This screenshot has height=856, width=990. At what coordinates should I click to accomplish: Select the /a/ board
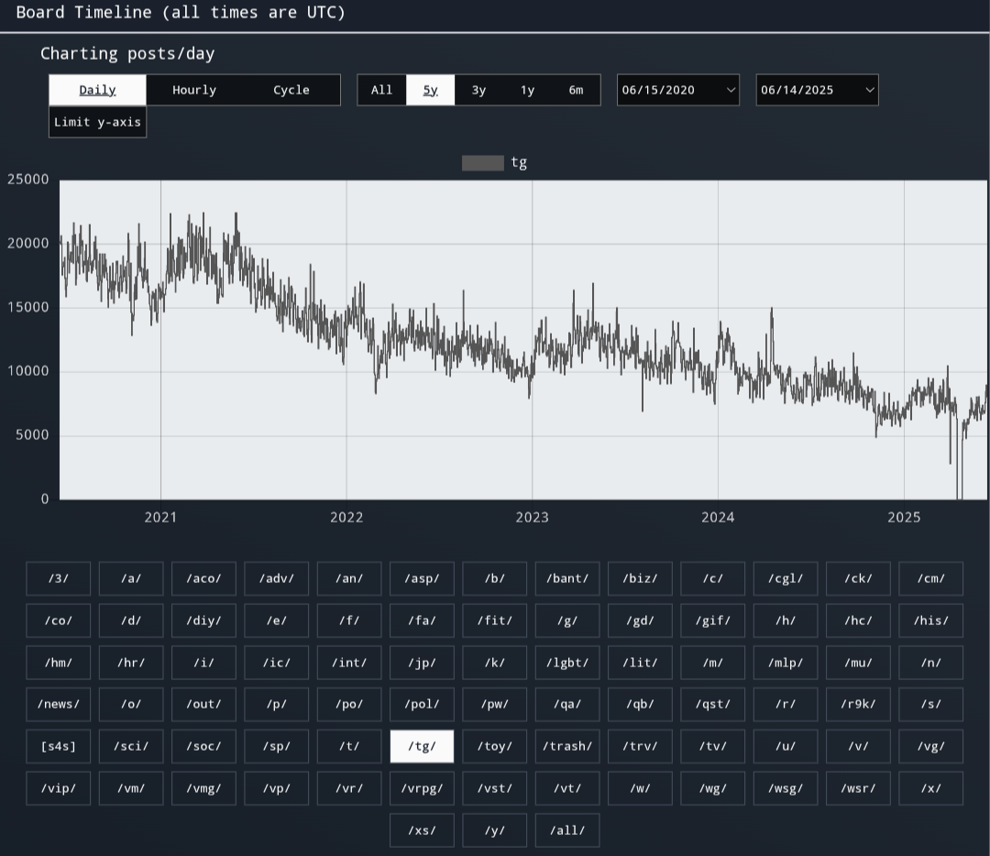pyautogui.click(x=131, y=578)
